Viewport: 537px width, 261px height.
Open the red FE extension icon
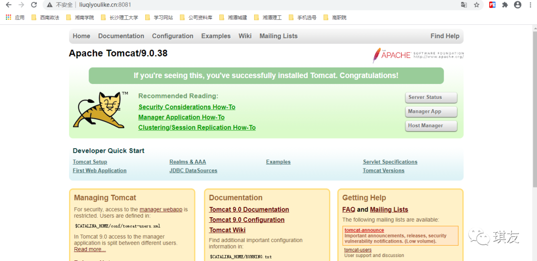[x=492, y=5]
